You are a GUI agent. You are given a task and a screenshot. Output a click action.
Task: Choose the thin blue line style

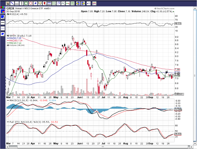(x=3, y=29)
